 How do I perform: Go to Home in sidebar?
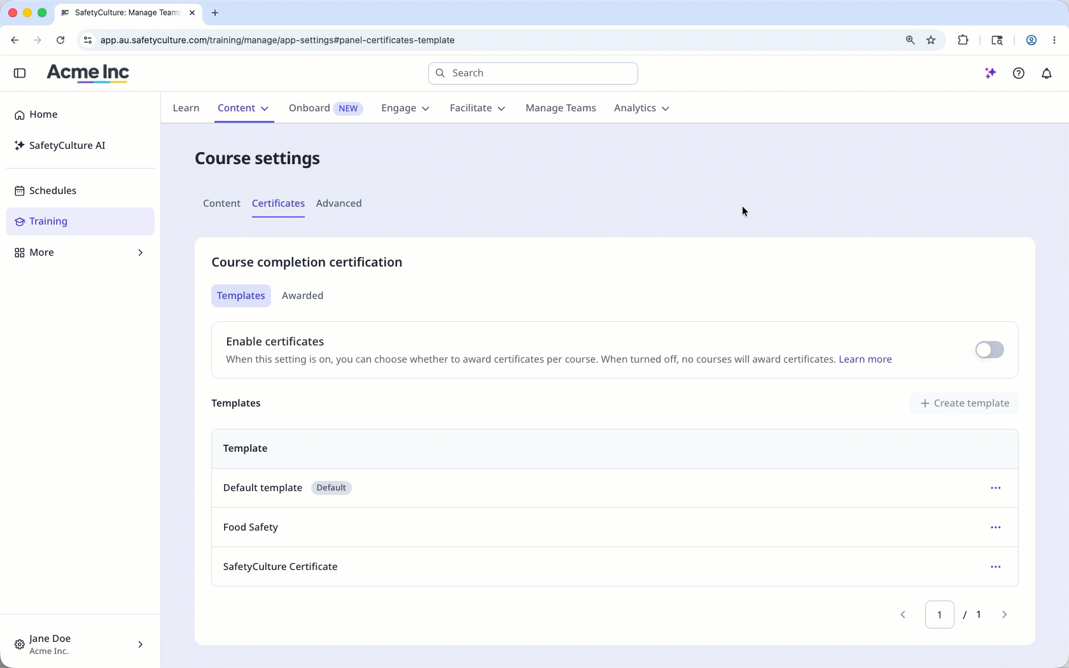[80, 115]
